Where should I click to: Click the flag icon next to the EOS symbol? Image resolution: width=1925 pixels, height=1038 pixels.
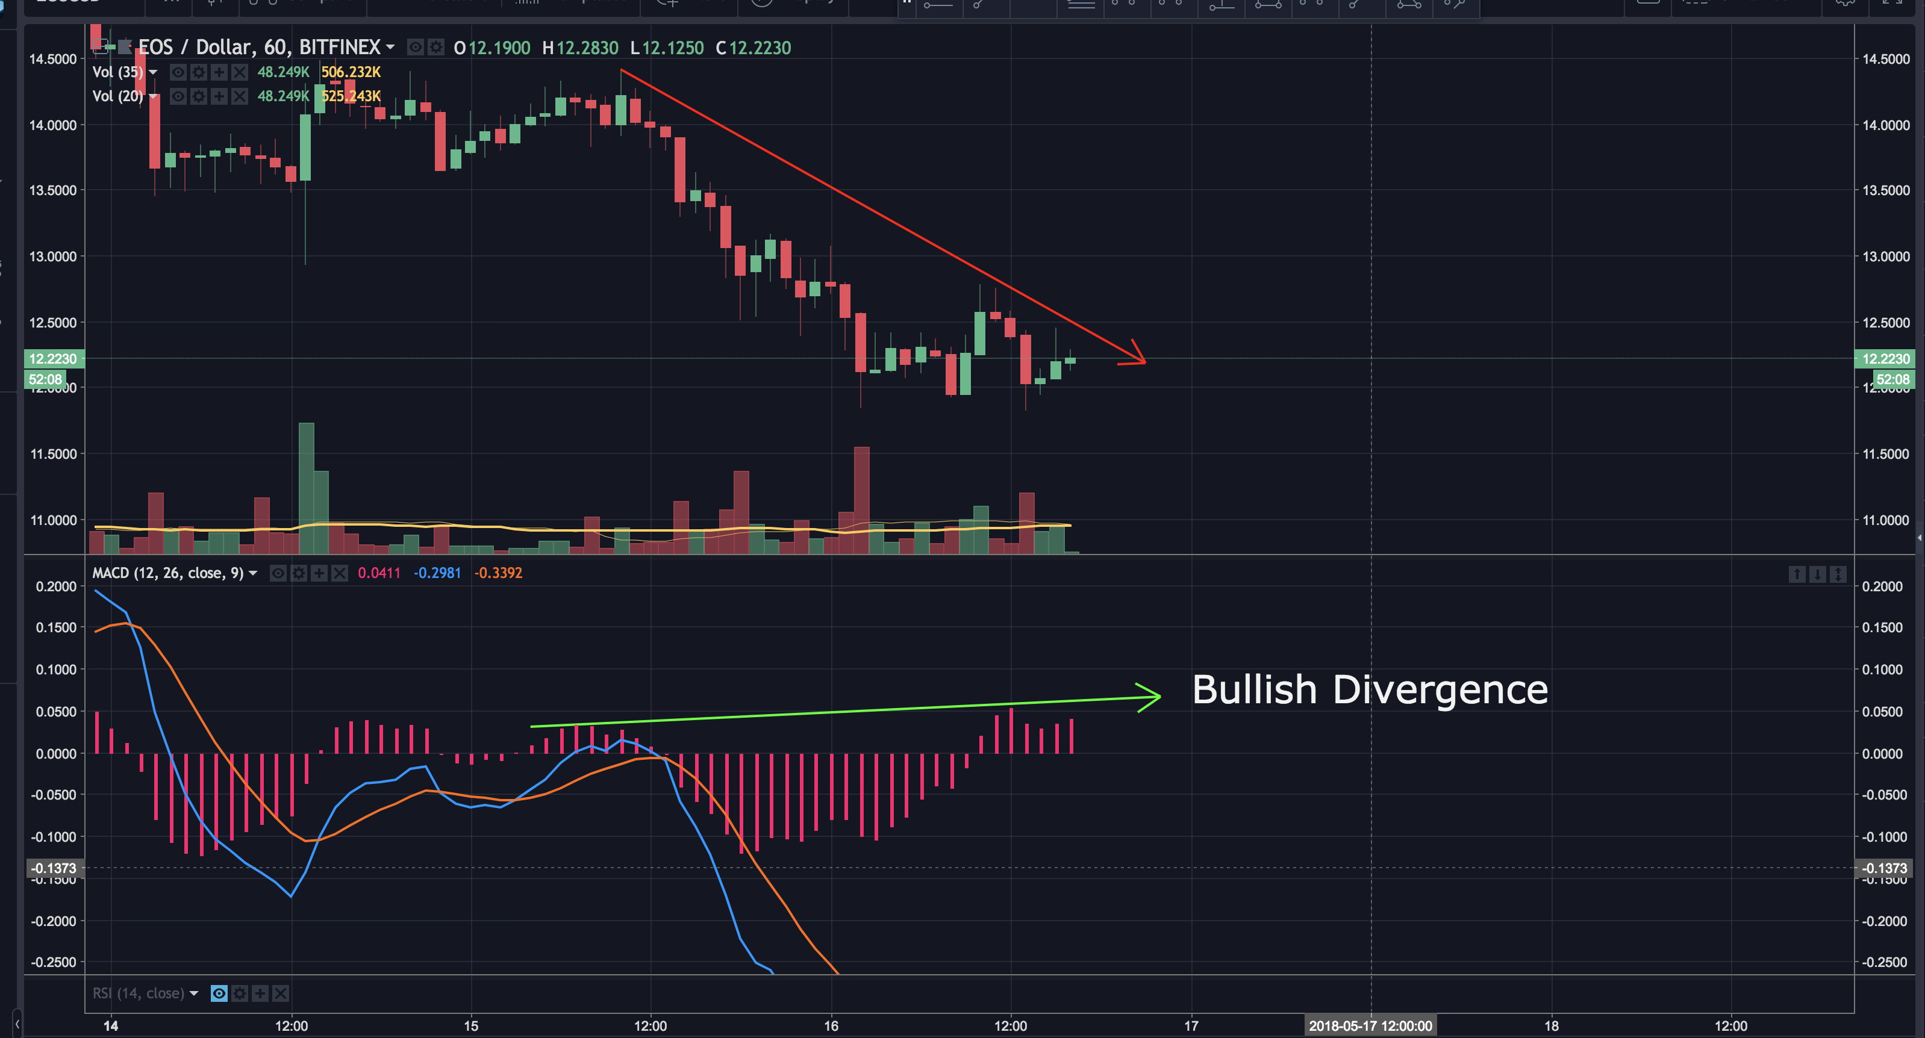pyautogui.click(x=125, y=47)
